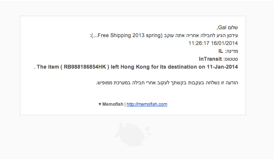Click the Hebrew footer notice sentence
This screenshot has width=274, height=159.
tap(167, 82)
